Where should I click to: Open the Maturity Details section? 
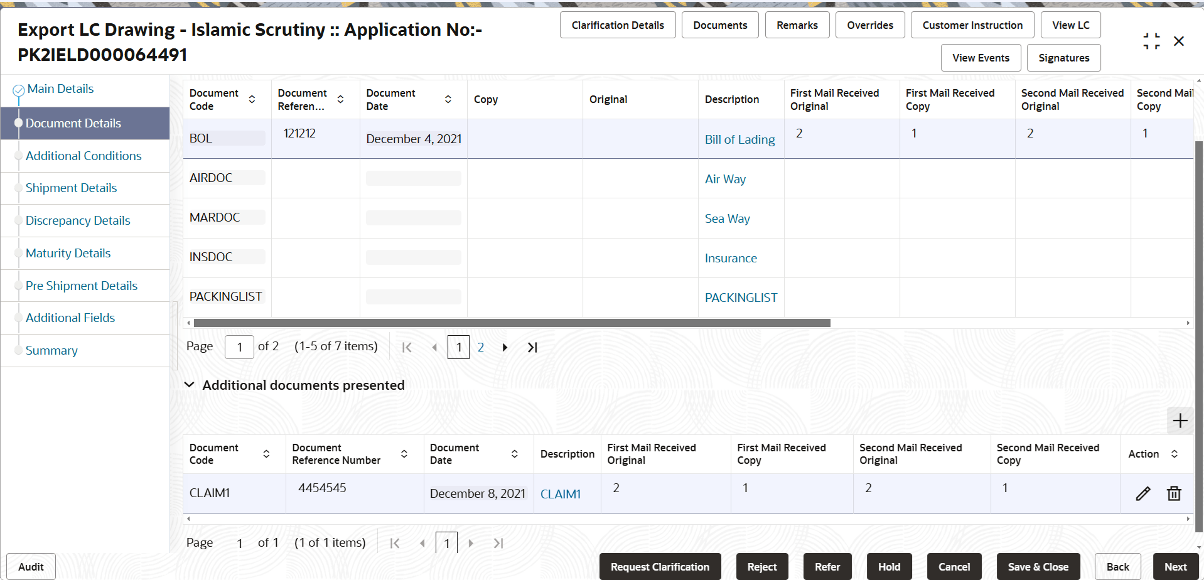pos(68,253)
